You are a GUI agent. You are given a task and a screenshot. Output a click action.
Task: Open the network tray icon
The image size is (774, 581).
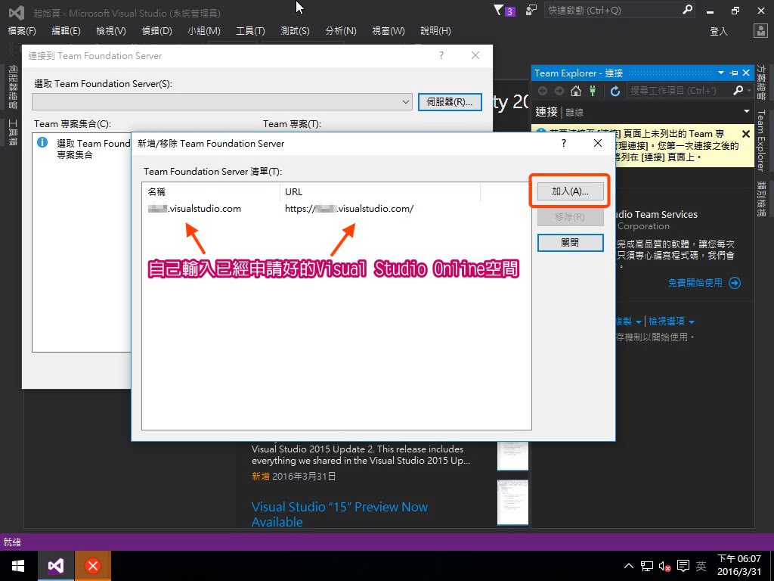click(647, 566)
